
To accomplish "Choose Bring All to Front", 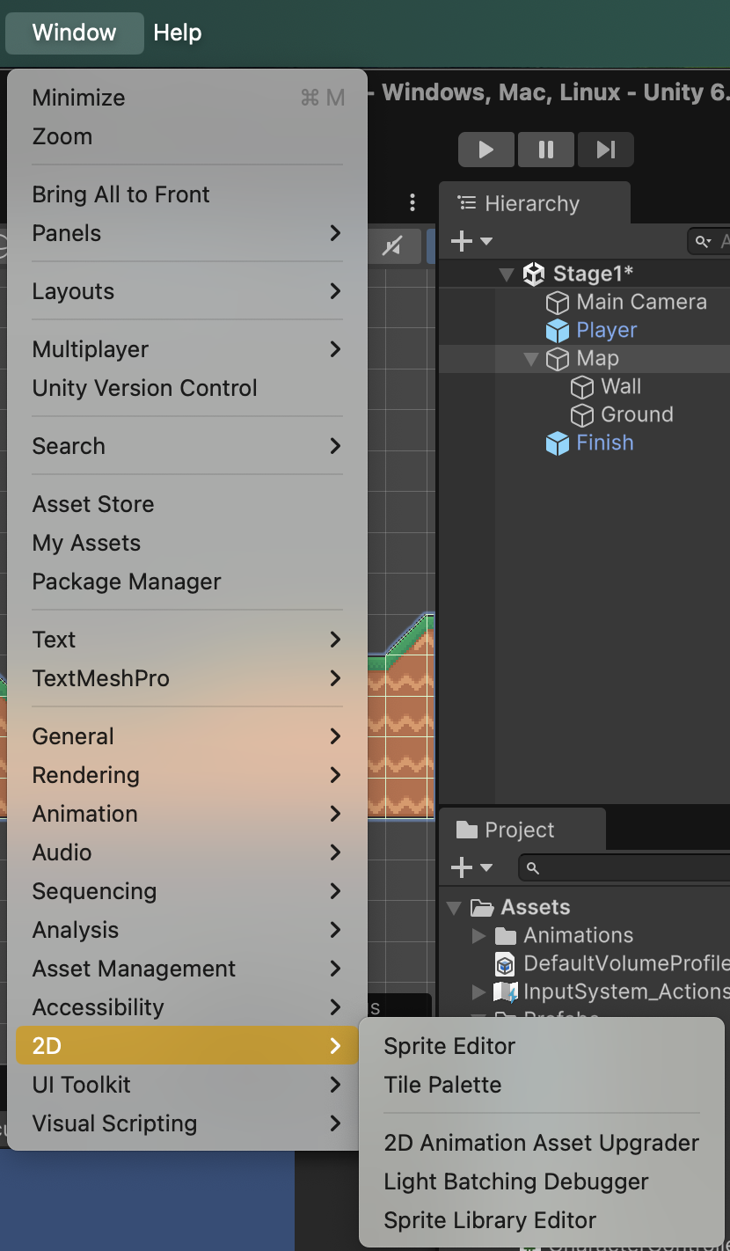I will point(187,194).
